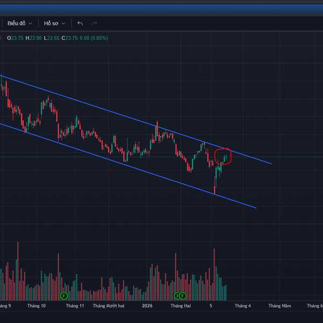Click the Tháng 11 time axis label
The height and width of the screenshot is (323, 323).
coord(75,306)
